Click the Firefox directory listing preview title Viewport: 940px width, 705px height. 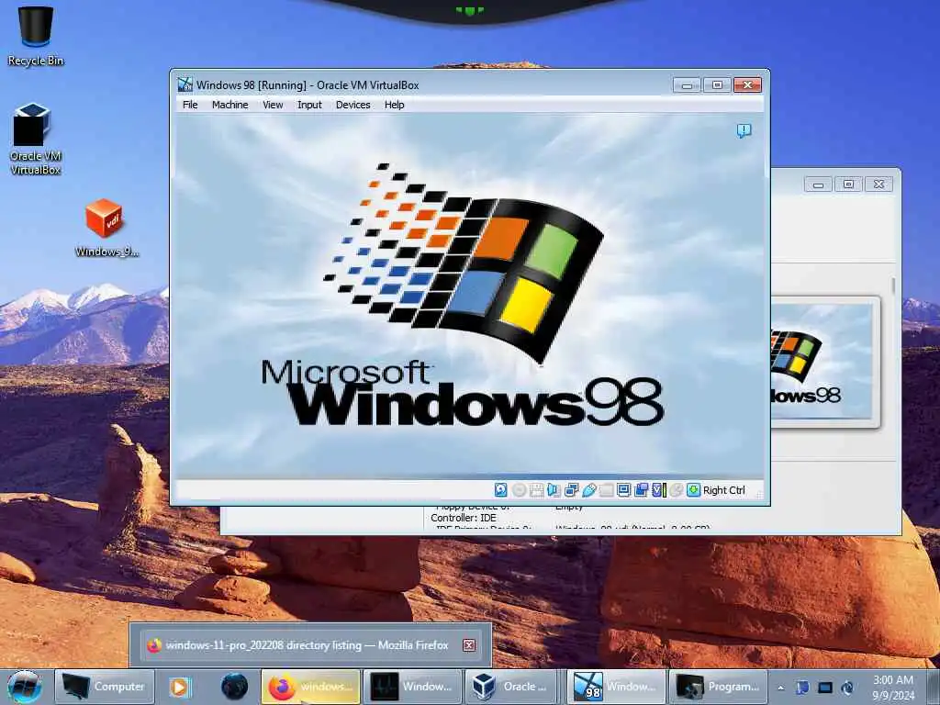307,645
